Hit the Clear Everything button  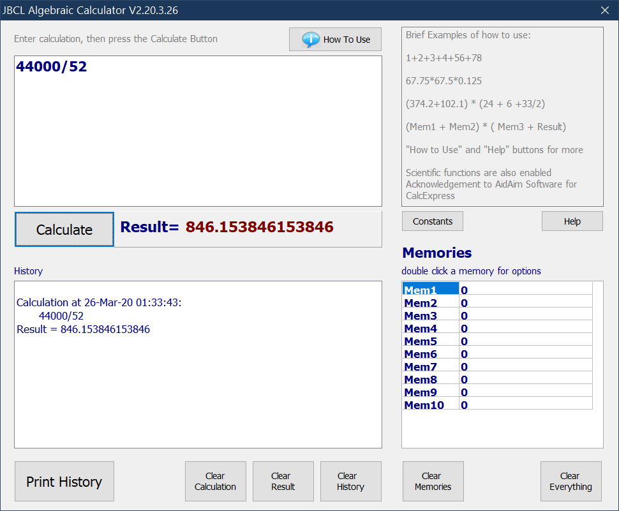tap(571, 482)
